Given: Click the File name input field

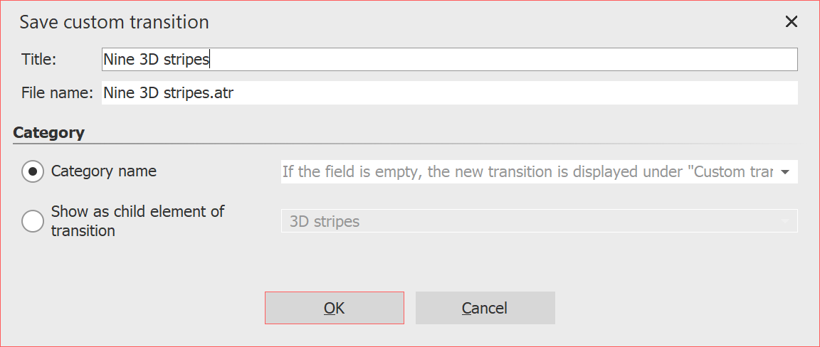Looking at the screenshot, I should coord(448,93).
